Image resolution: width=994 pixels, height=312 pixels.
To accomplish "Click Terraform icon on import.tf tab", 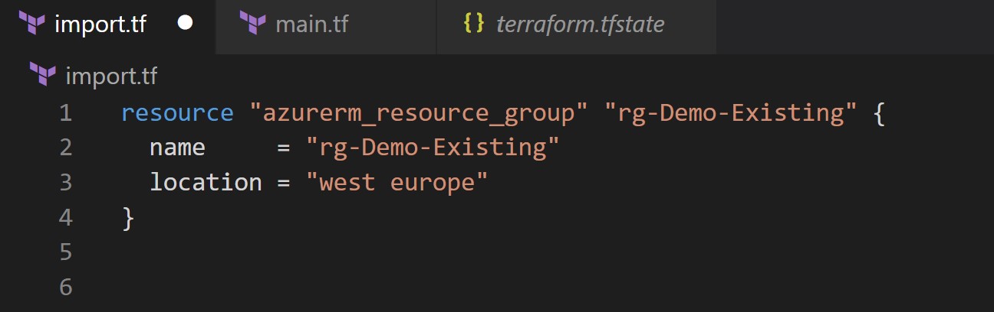I will click(x=32, y=24).
